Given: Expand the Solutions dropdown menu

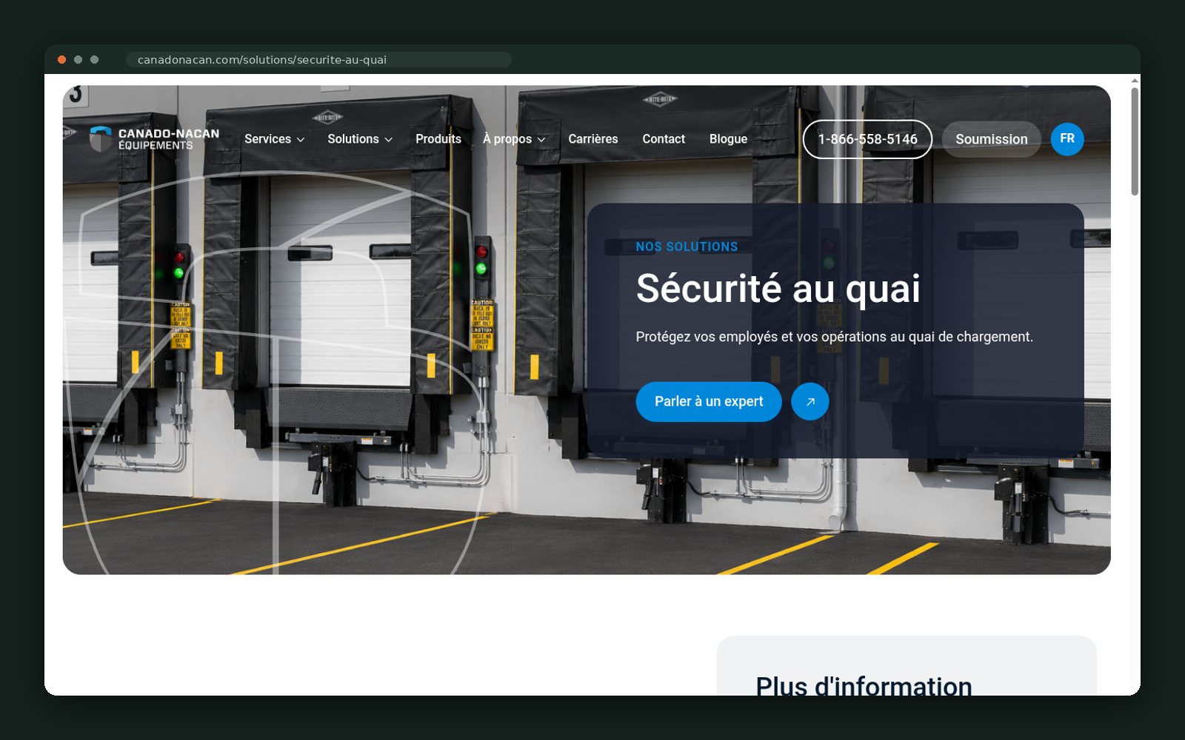Looking at the screenshot, I should [x=360, y=139].
